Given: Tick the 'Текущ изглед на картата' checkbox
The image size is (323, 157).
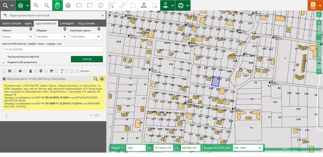Looking at the screenshot, I should [4, 57].
